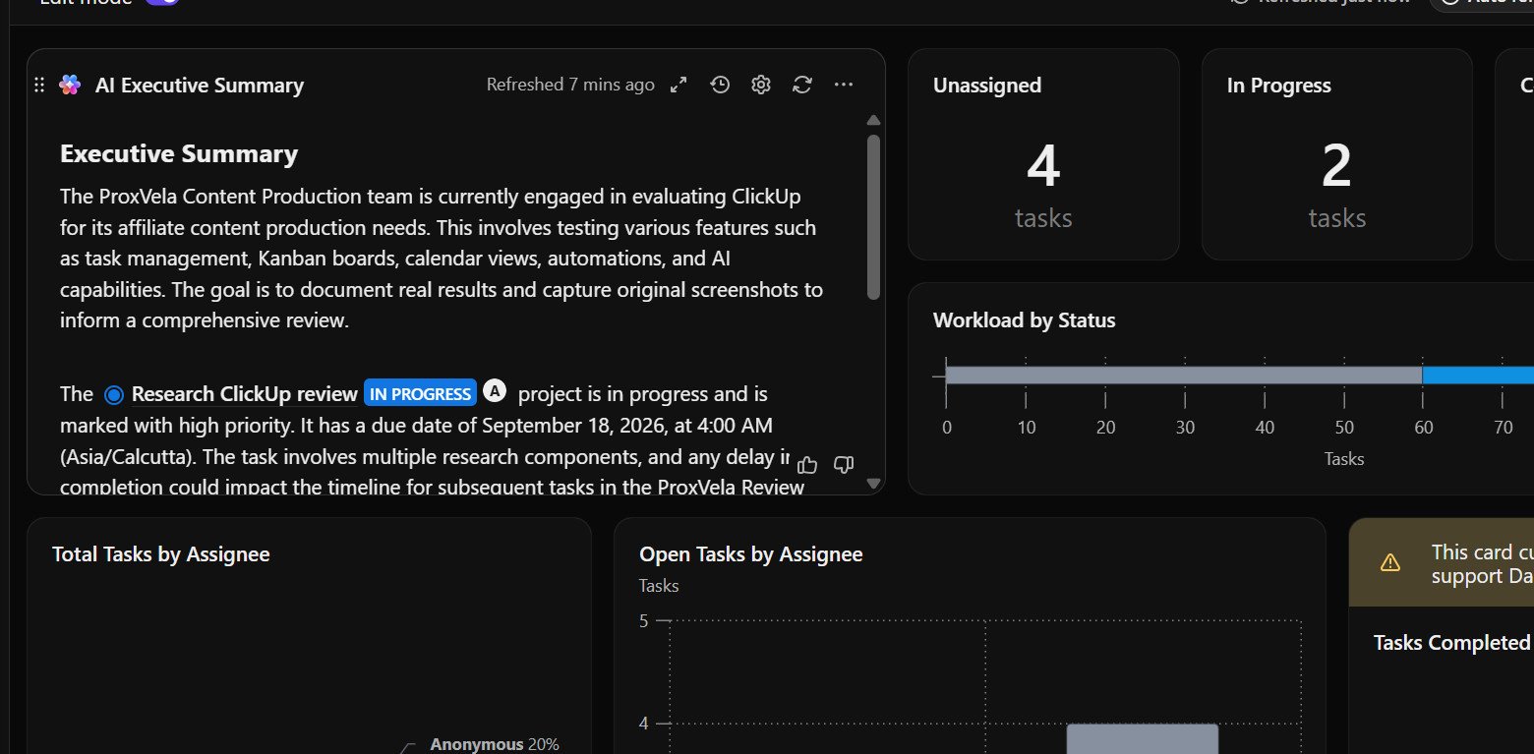Grab the AI Executive Summary card drag handle
This screenshot has height=754, width=1534.
click(39, 86)
